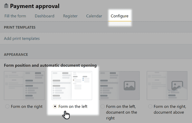Click the Add print templates link
This screenshot has height=123, width=192.
[22, 39]
